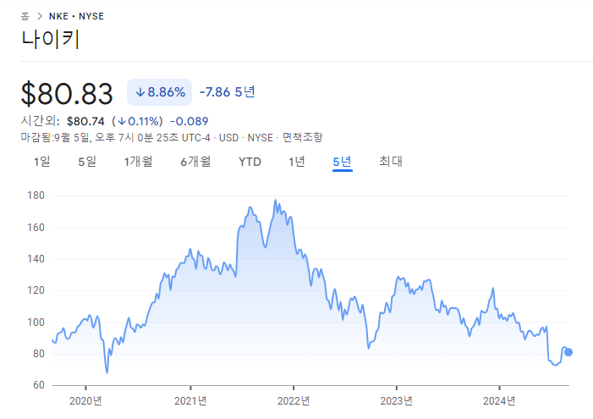Select the 1일 range tab
593x419 pixels.
(x=42, y=162)
